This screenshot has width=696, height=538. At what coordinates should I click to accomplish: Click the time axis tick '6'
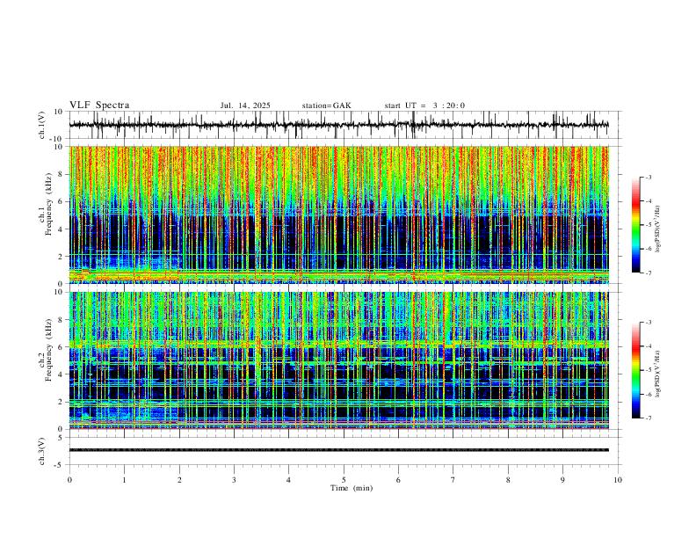(398, 480)
